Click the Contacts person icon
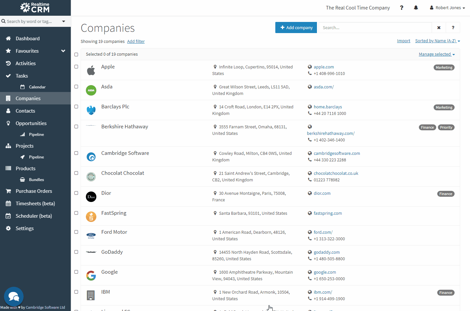470x311 pixels. 9,111
